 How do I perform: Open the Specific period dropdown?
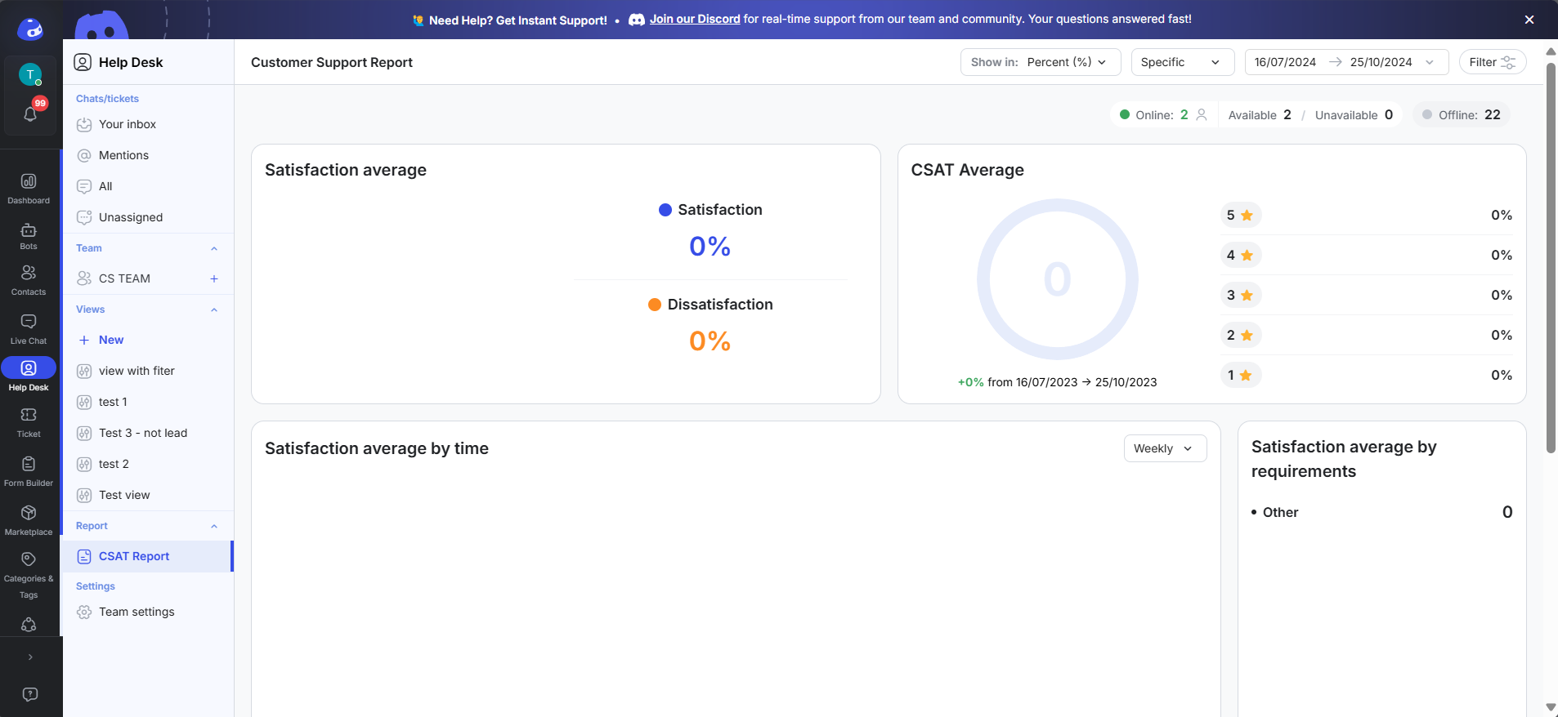(x=1181, y=62)
